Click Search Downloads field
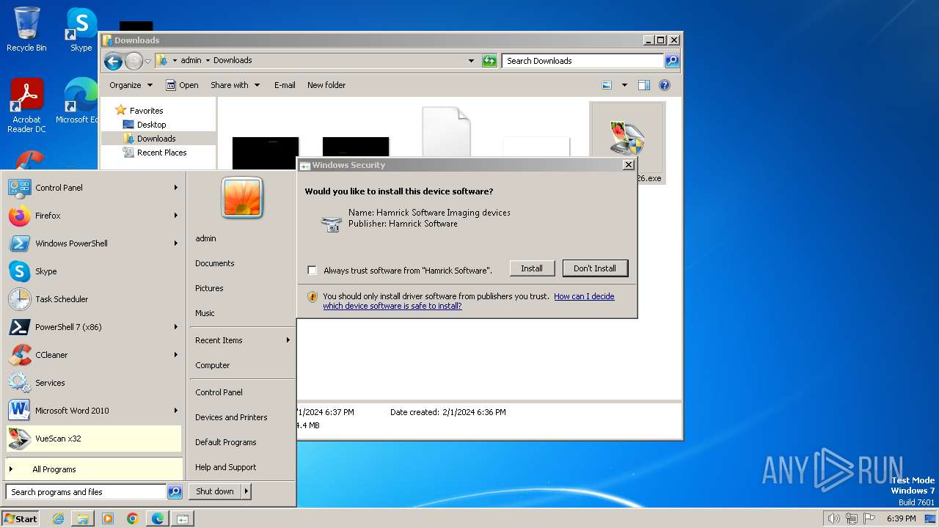This screenshot has width=939, height=528. pos(583,61)
